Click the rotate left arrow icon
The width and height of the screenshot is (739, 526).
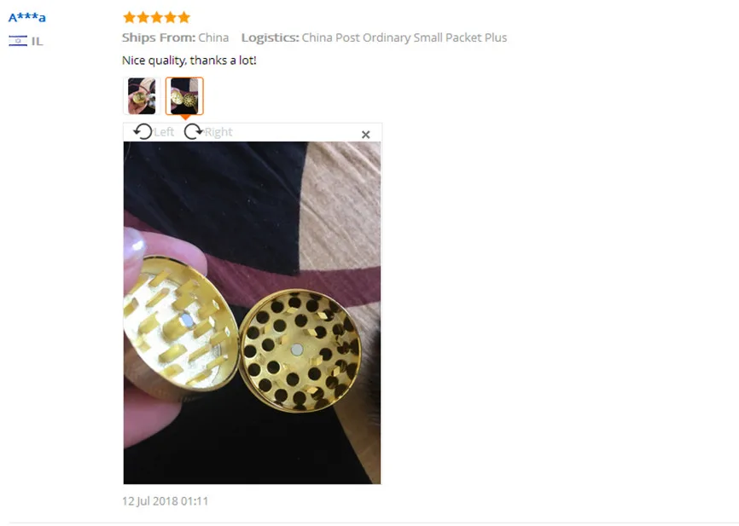[143, 131]
